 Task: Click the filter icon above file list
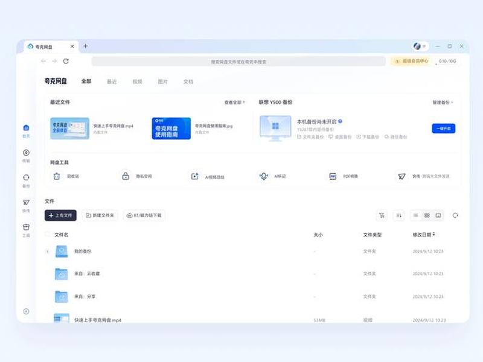(382, 215)
